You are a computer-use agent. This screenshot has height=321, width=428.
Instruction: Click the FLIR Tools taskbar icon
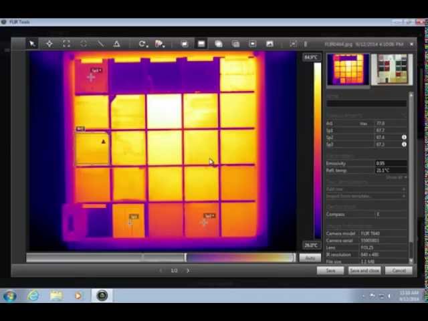pyautogui.click(x=102, y=296)
